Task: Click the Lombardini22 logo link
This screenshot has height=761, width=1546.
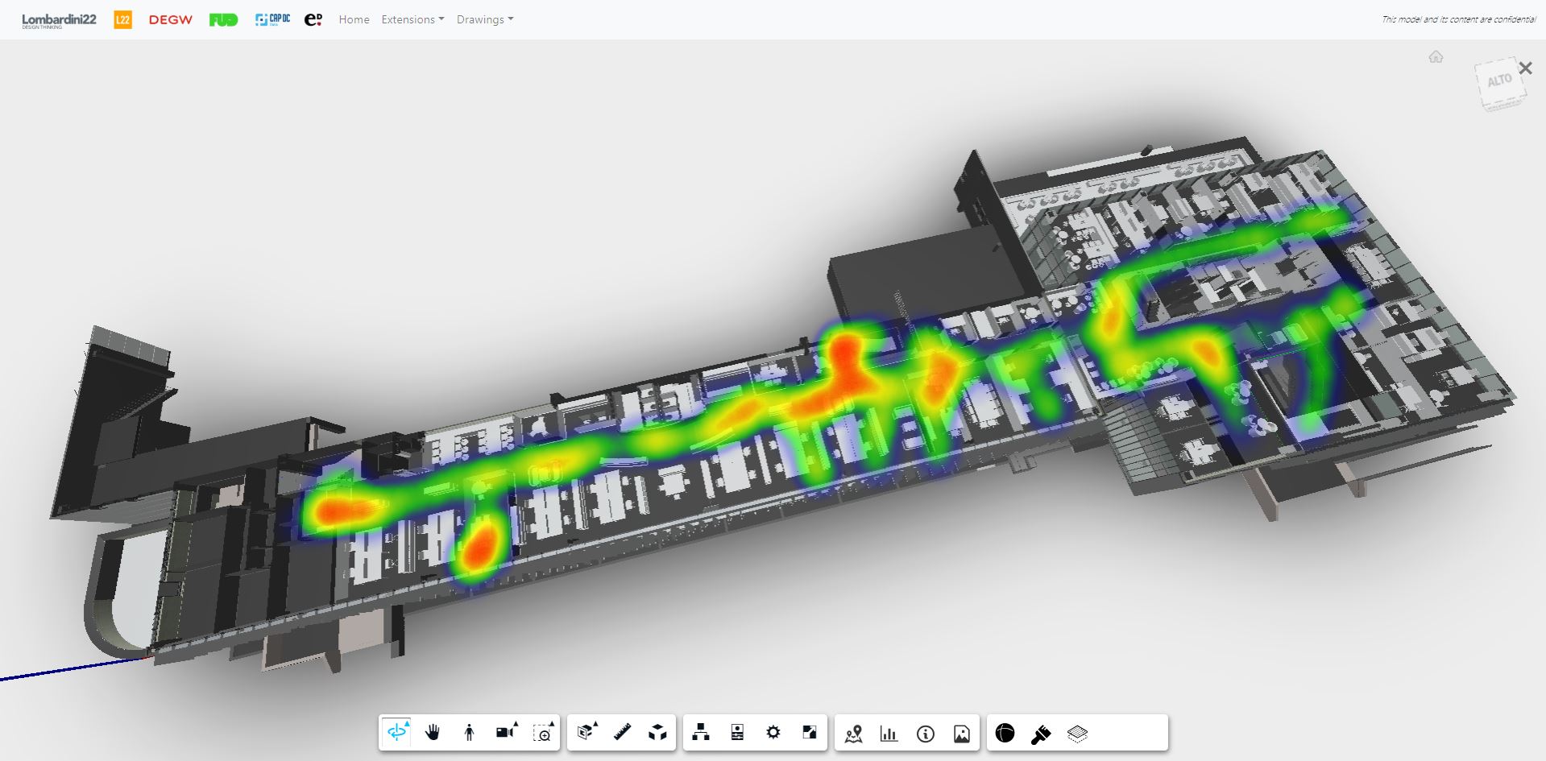Action: pos(59,20)
